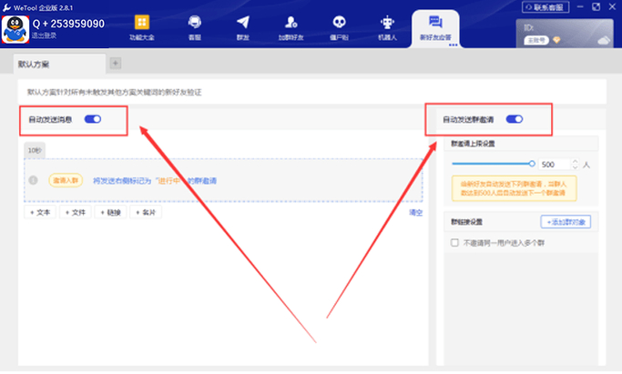Open the 僵尸粉 skull icon

pyautogui.click(x=339, y=22)
